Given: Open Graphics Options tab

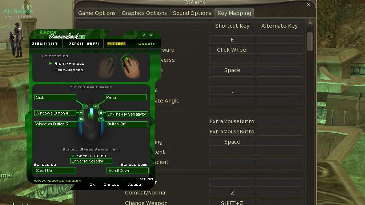Looking at the screenshot, I should (144, 13).
